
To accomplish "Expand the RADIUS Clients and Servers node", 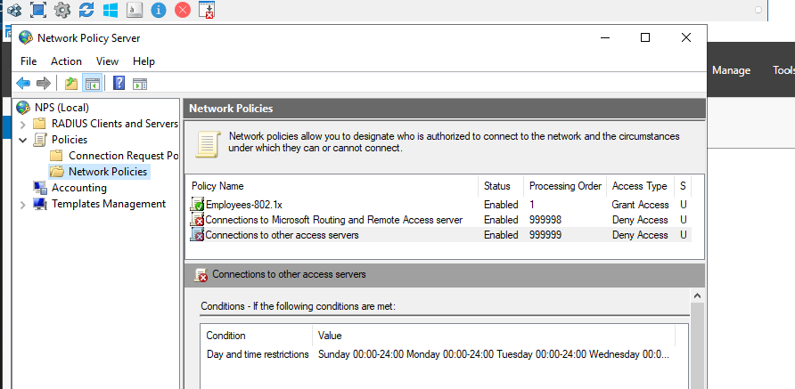I will point(22,124).
